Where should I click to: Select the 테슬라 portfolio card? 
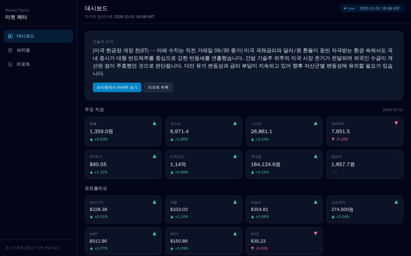pyautogui.click(x=284, y=209)
